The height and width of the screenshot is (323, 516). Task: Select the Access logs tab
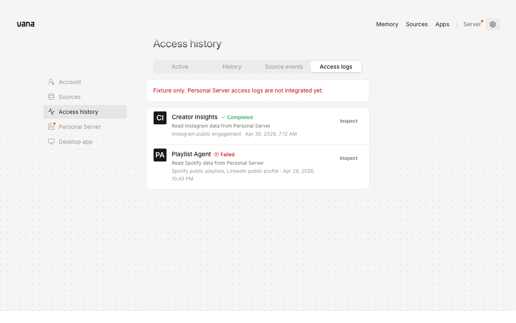336,67
